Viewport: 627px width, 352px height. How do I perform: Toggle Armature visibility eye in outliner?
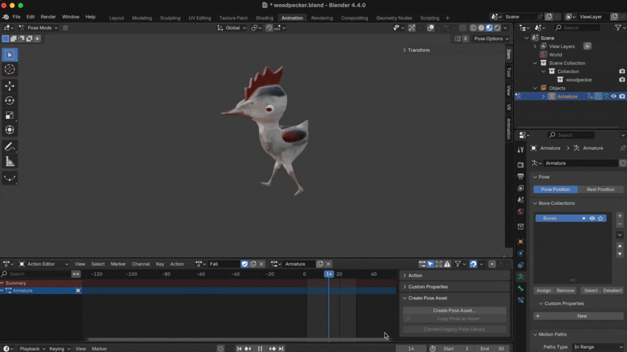(x=614, y=96)
